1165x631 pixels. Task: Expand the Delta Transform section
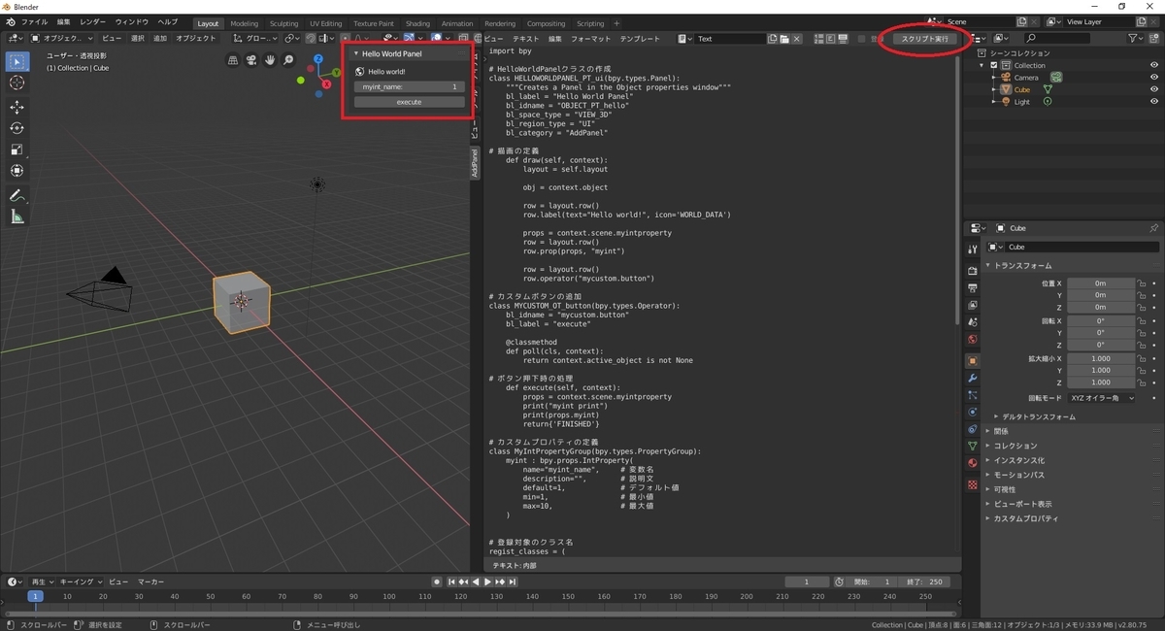[1039, 416]
